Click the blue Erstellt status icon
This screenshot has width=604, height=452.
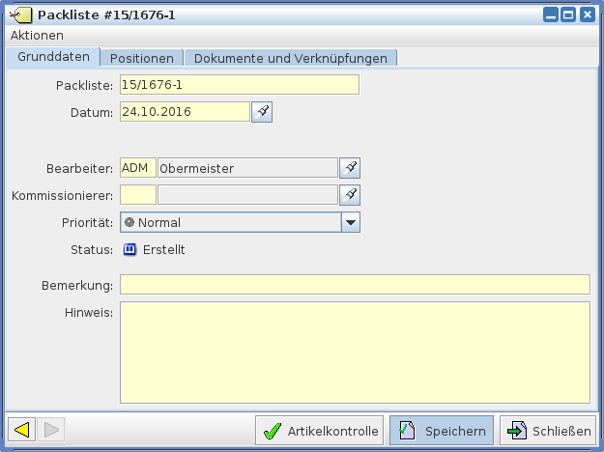[x=130, y=250]
